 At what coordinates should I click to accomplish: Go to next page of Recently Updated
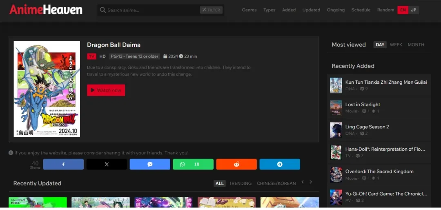click(x=311, y=182)
